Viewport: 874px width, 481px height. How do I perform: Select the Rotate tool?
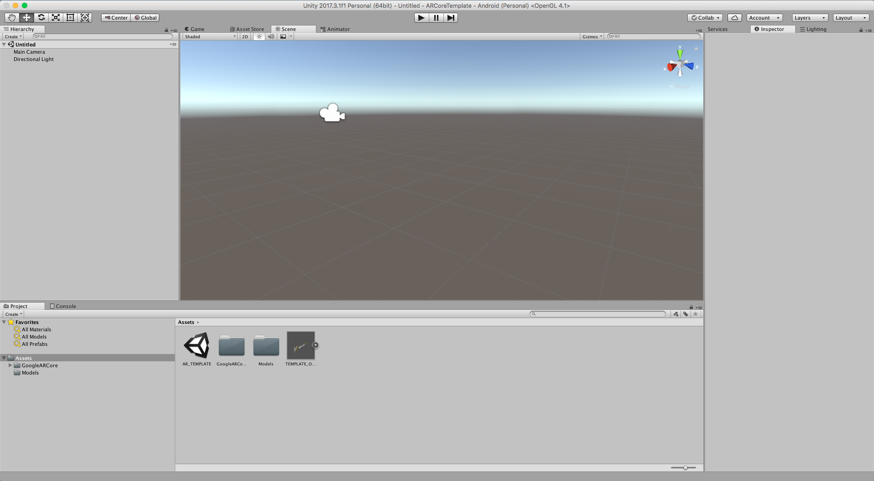pos(41,18)
